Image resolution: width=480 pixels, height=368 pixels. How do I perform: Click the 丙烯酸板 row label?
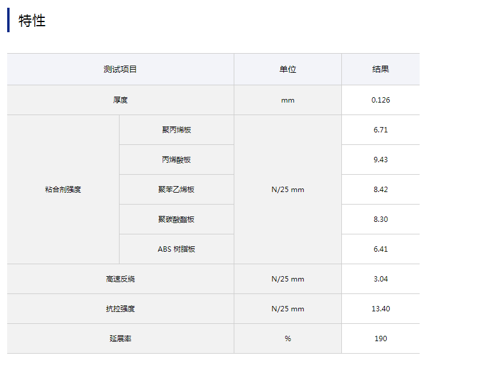176,160
